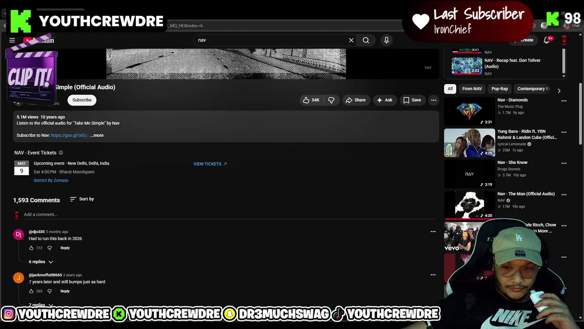The image size is (584, 329).
Task: Click the @djo330 username
Action: pyautogui.click(x=36, y=232)
